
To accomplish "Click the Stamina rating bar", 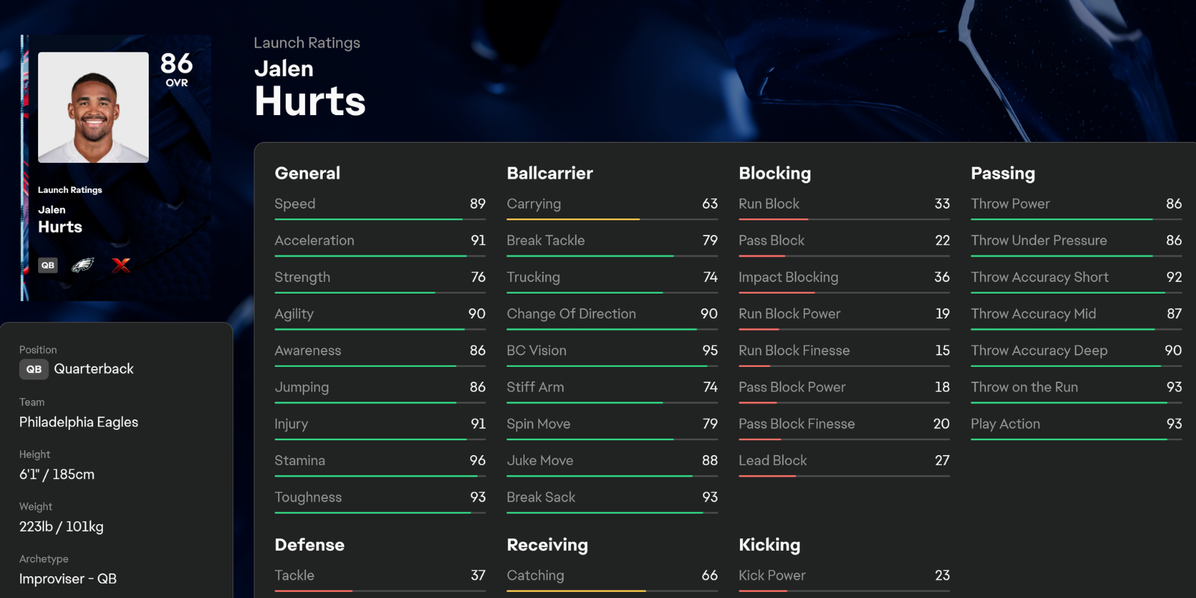I will pos(380,475).
